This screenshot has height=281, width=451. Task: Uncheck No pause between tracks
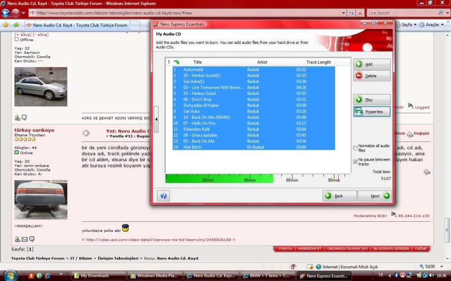[355, 162]
